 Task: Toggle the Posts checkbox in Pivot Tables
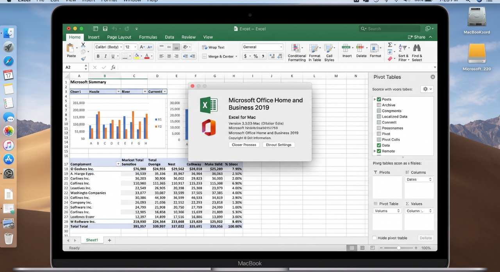pyautogui.click(x=379, y=99)
